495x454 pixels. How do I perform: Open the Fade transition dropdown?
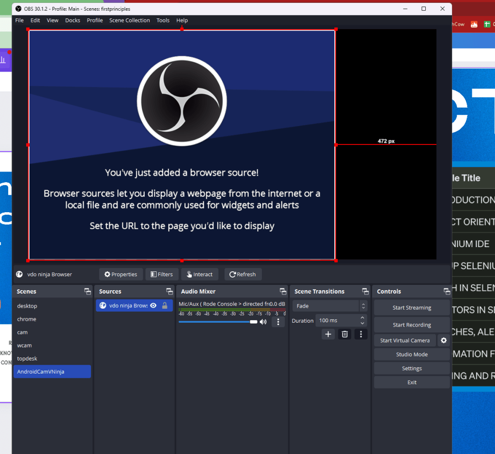(330, 306)
